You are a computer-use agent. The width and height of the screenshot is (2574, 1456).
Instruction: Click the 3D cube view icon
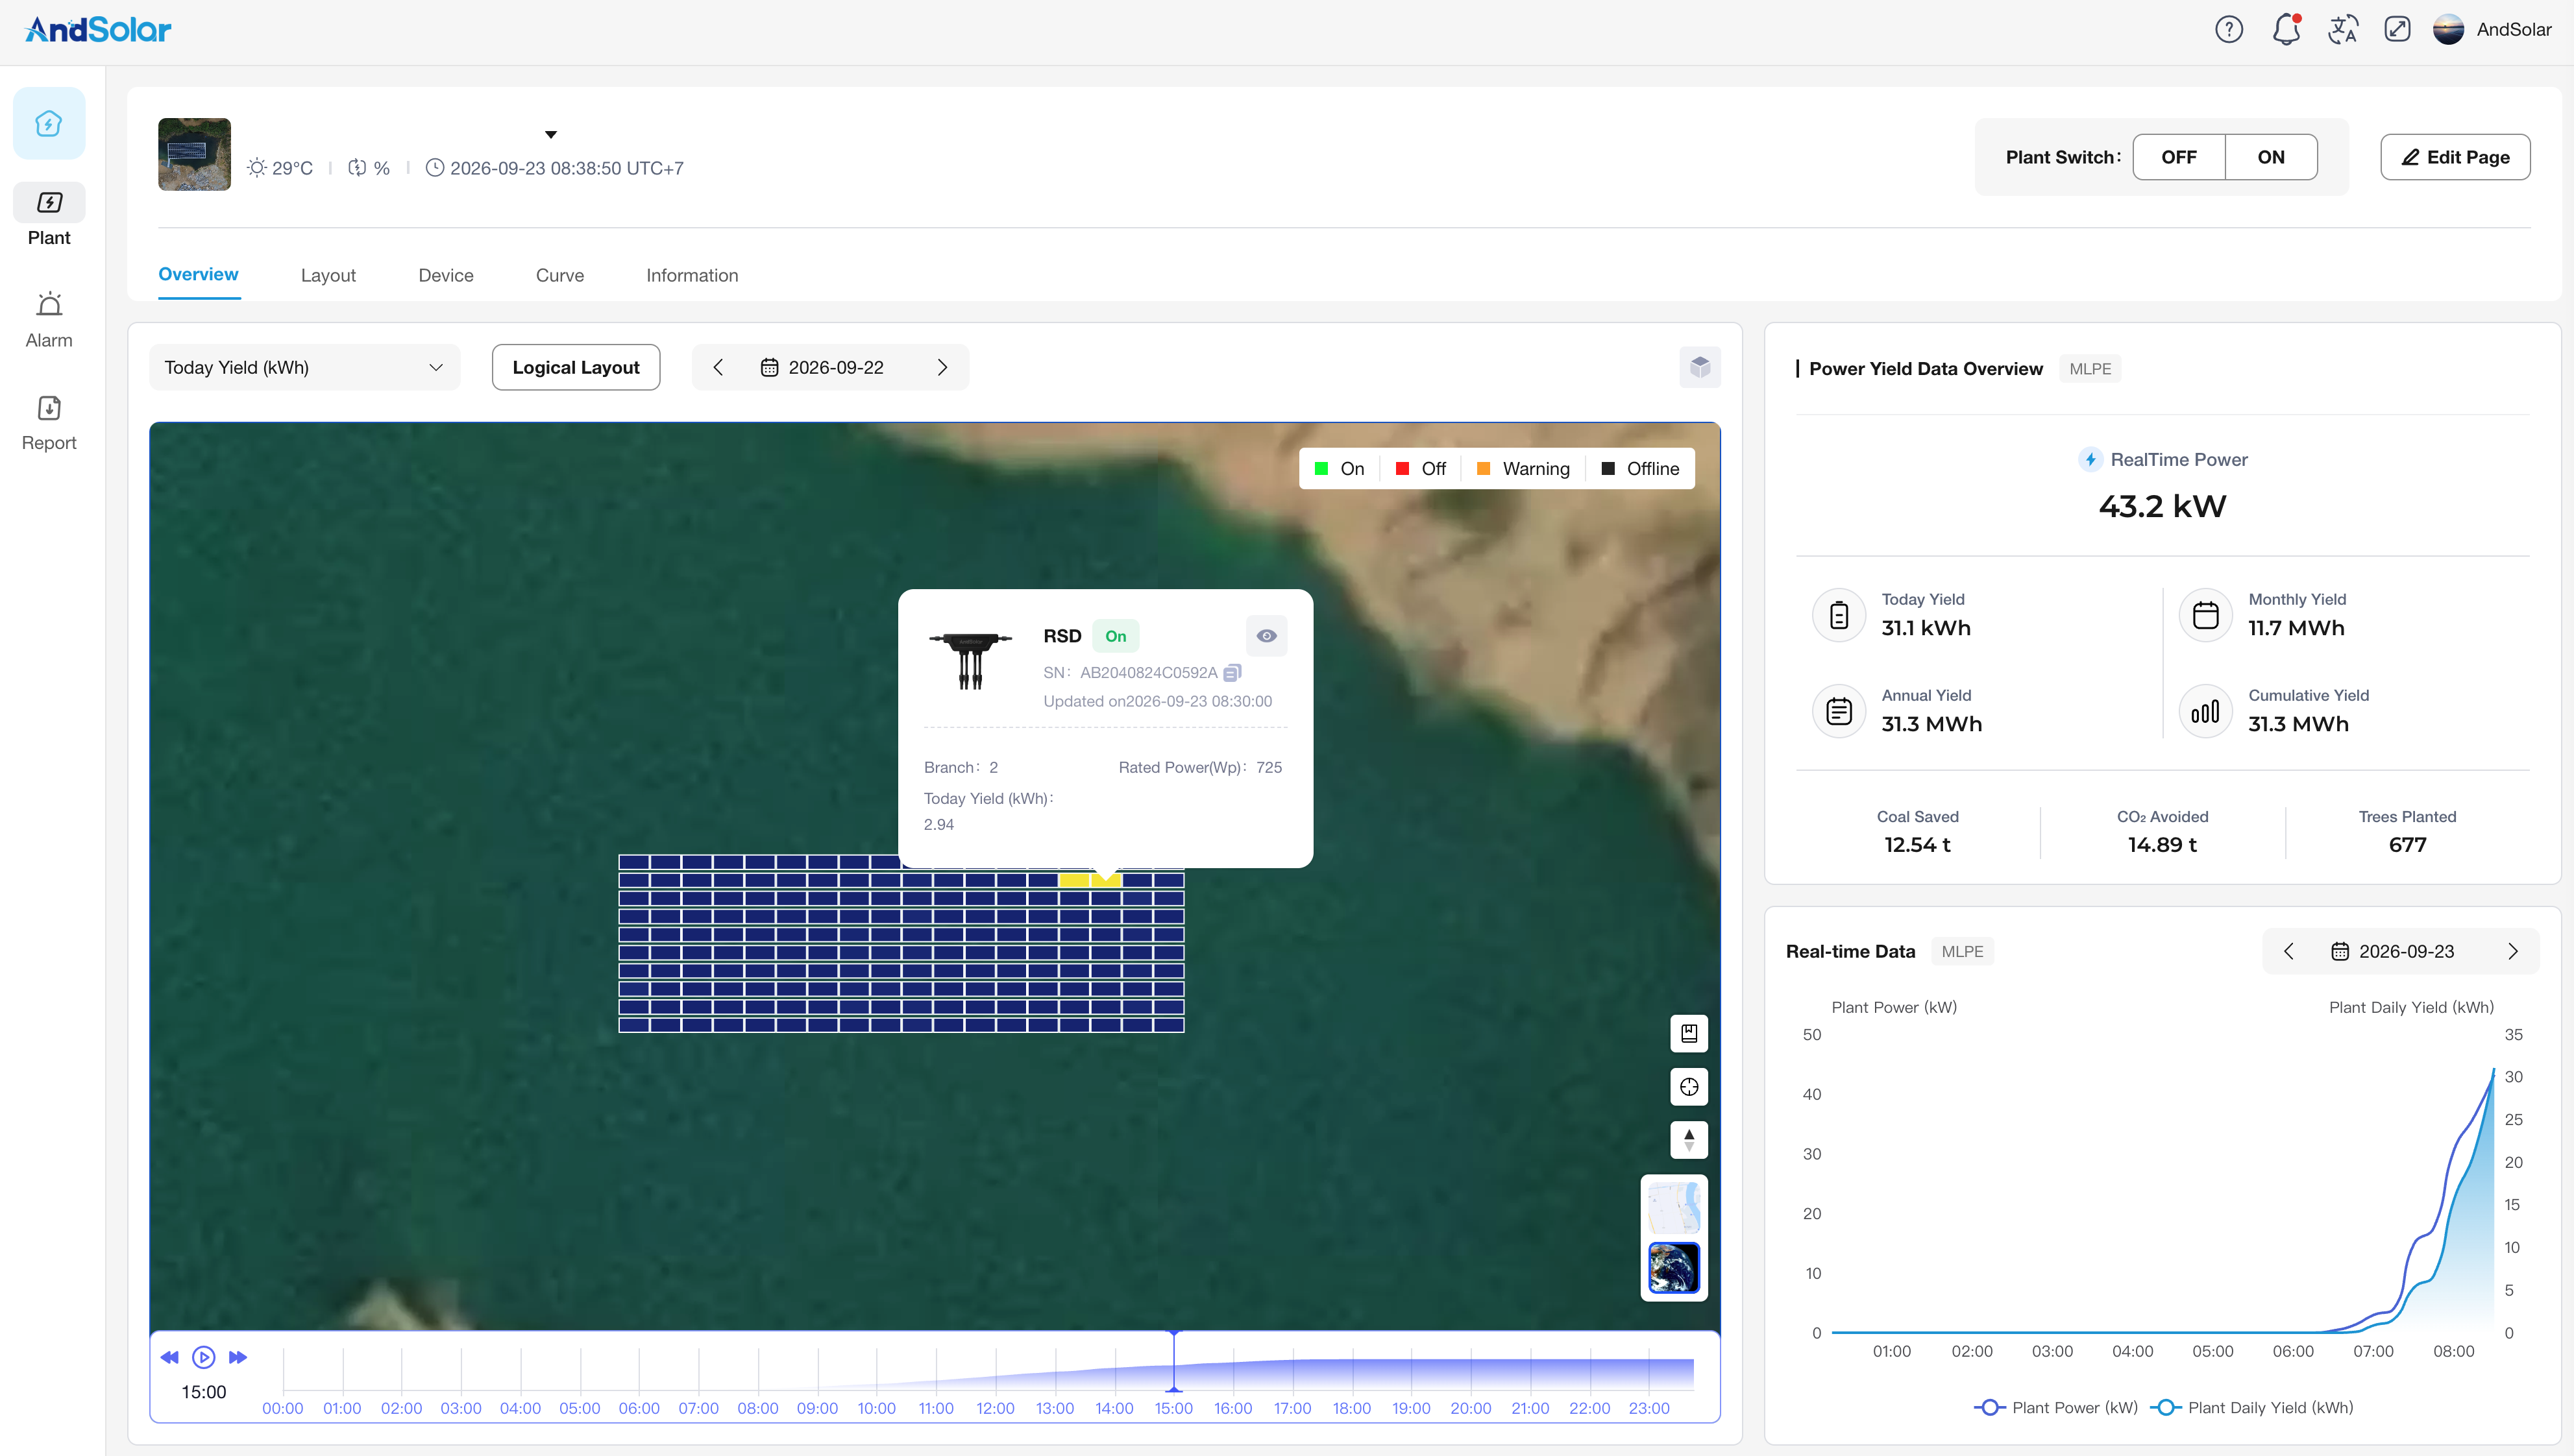(1700, 367)
